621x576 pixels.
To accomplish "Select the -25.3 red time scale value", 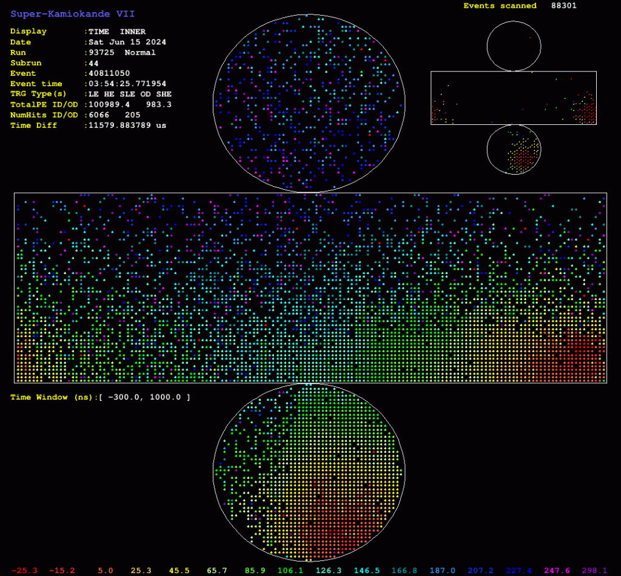I will (x=24, y=571).
